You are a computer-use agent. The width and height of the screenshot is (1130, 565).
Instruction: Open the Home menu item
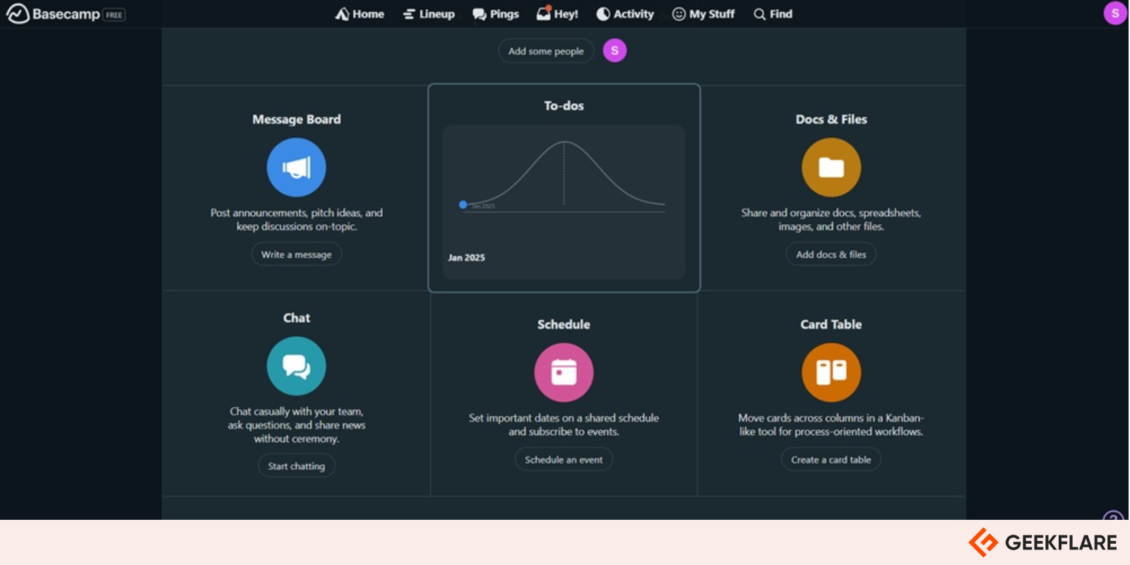[359, 14]
